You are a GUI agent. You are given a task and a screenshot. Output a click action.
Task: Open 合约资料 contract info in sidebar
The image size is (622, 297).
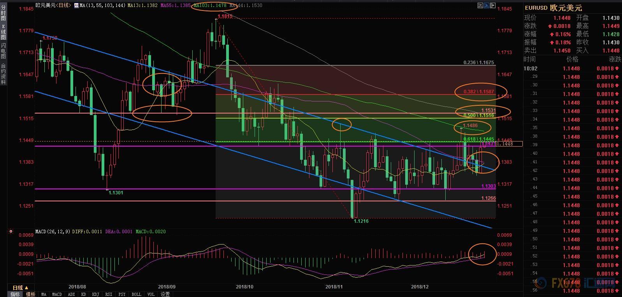click(3, 74)
